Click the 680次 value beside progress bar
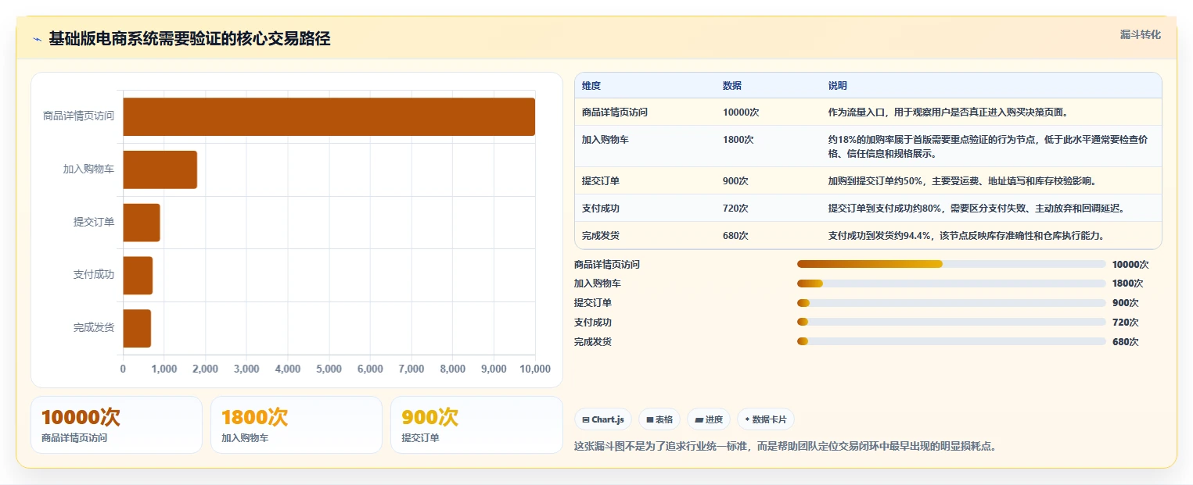The image size is (1193, 485). [1125, 341]
